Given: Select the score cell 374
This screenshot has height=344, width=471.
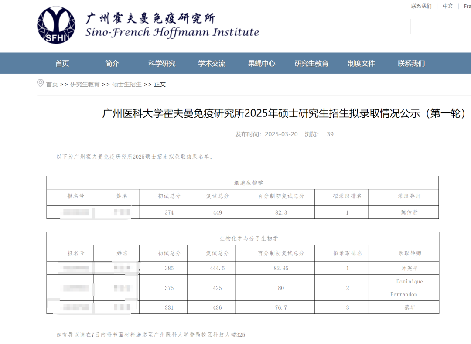Looking at the screenshot, I should point(169,212).
